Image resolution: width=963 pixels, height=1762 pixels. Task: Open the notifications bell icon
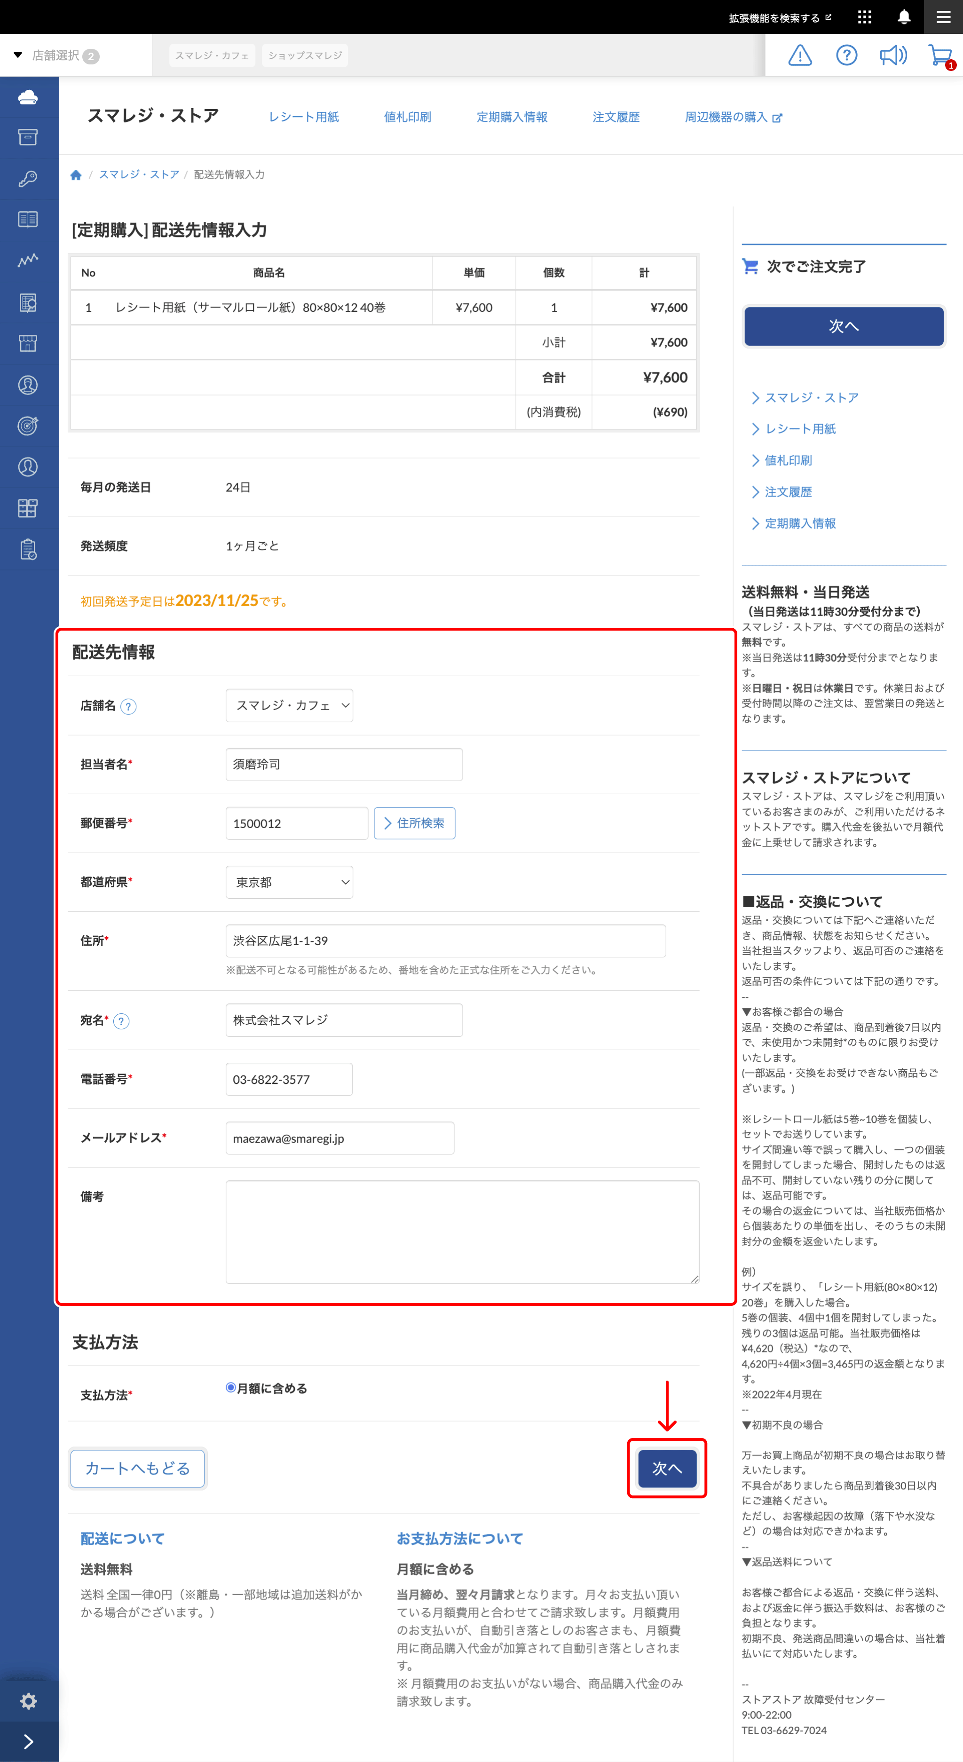[903, 17]
